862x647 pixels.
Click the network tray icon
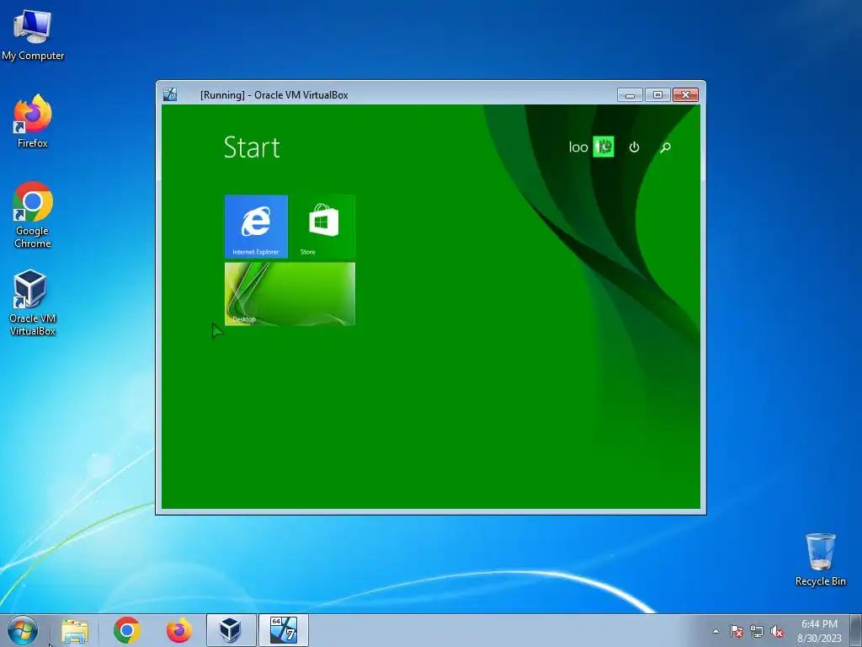[x=757, y=631]
